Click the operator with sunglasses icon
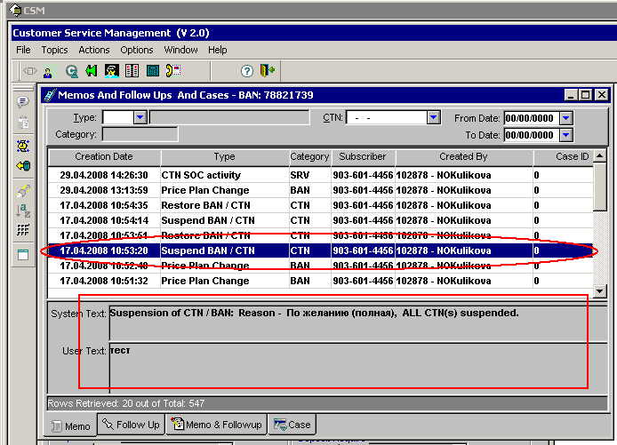Viewport: 617px width, 445px height. click(112, 71)
